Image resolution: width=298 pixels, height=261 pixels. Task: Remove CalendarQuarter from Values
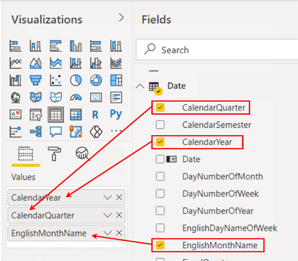119,215
